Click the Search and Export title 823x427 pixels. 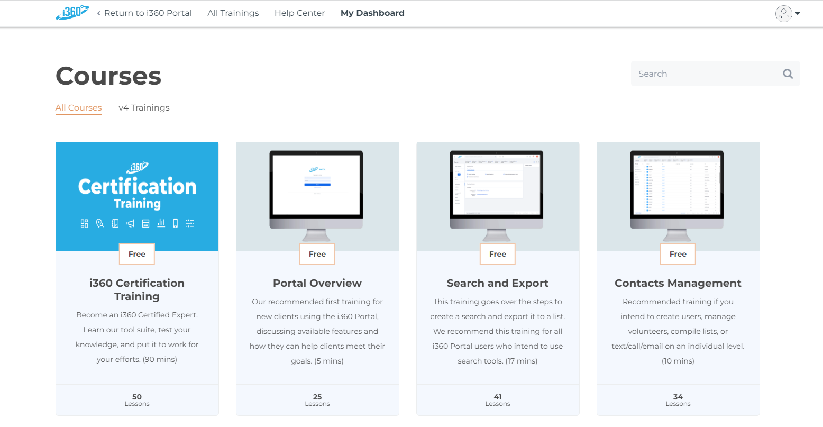(x=498, y=283)
